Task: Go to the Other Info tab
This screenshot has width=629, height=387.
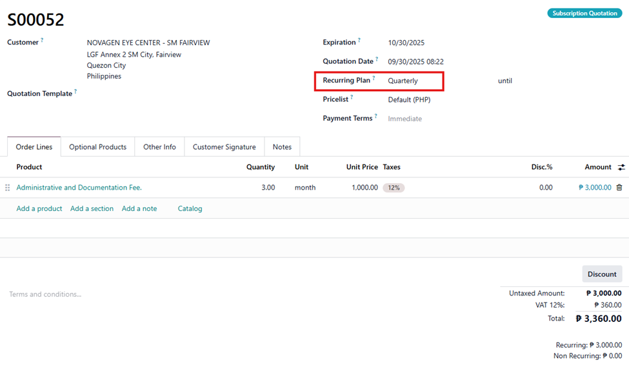Action: tap(159, 147)
